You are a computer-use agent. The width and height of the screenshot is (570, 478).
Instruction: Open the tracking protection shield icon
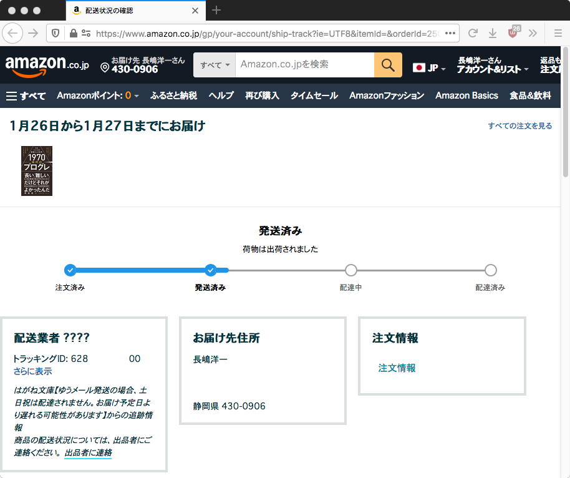56,34
